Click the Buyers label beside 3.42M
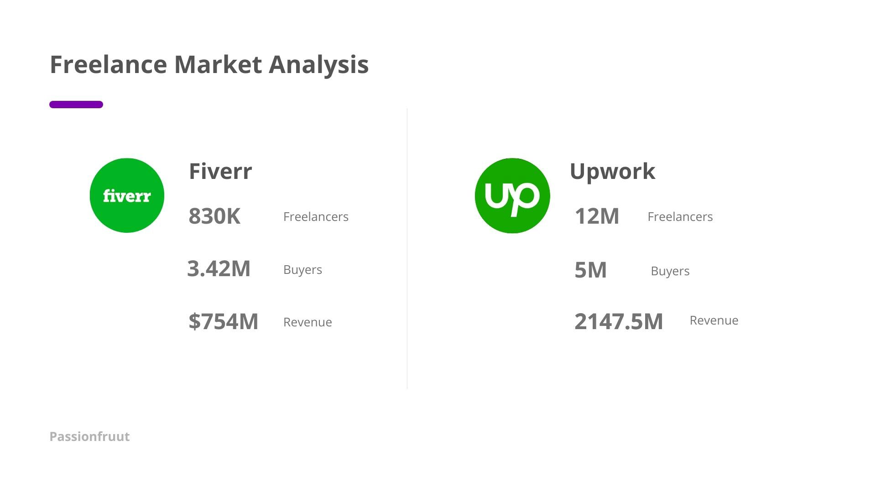Screen dimensions: 876x493 click(x=302, y=269)
